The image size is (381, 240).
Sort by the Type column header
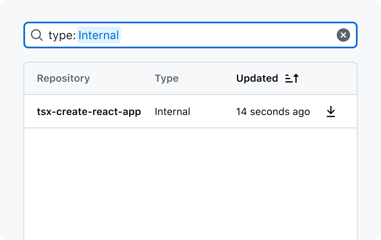(166, 78)
